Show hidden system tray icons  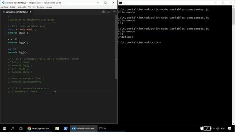click(x=214, y=128)
